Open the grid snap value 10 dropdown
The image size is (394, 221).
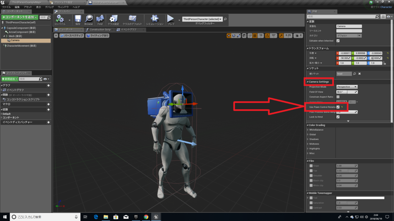(x=260, y=36)
